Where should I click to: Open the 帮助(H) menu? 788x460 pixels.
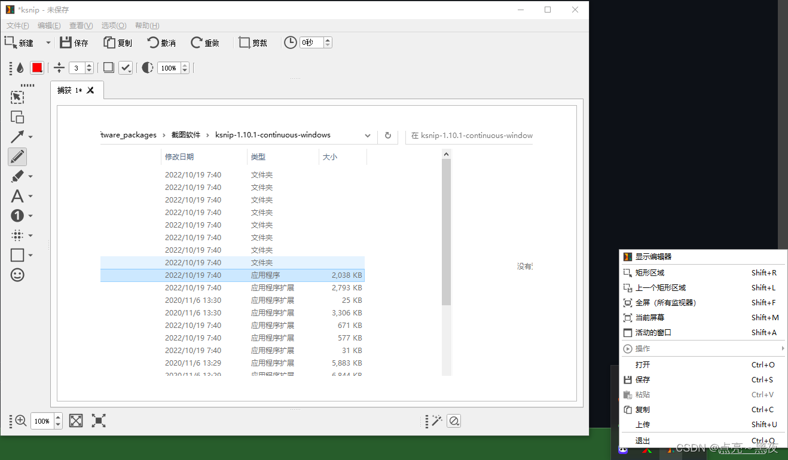tap(147, 26)
